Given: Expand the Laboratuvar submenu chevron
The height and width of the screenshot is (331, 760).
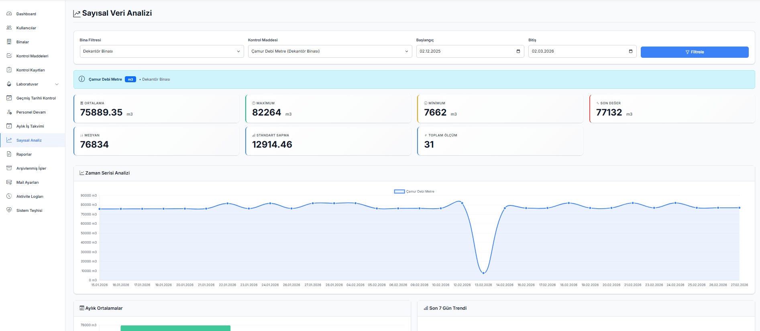Looking at the screenshot, I should 57,84.
